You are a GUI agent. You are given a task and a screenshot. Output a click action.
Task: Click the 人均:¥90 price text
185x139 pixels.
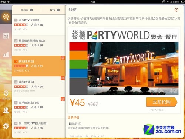click(37, 87)
